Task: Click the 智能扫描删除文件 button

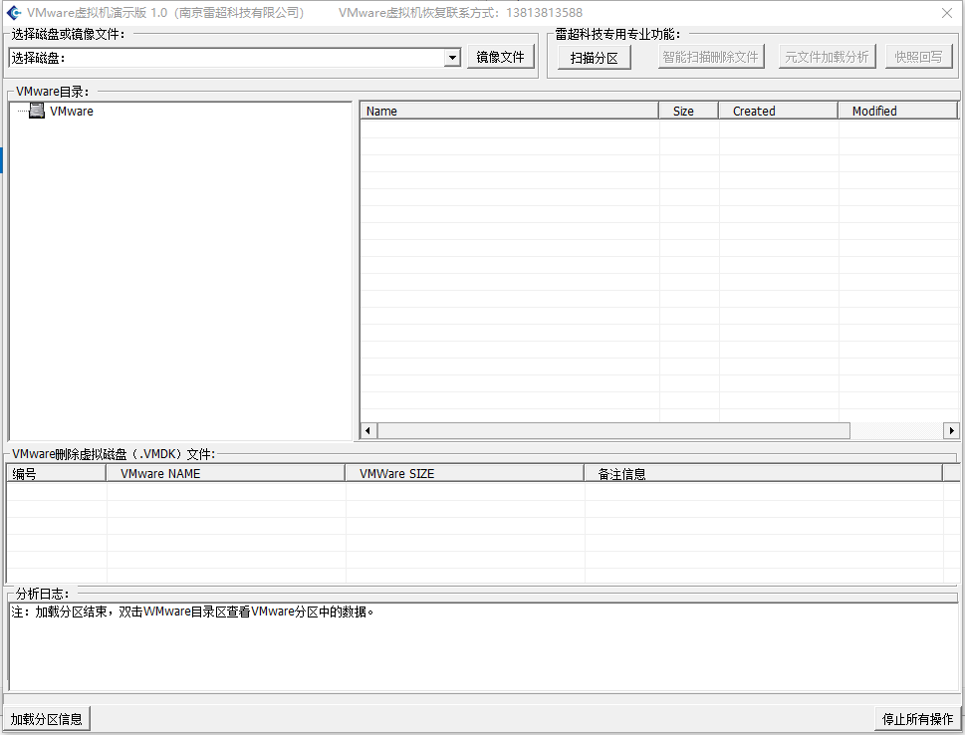Action: (x=711, y=57)
